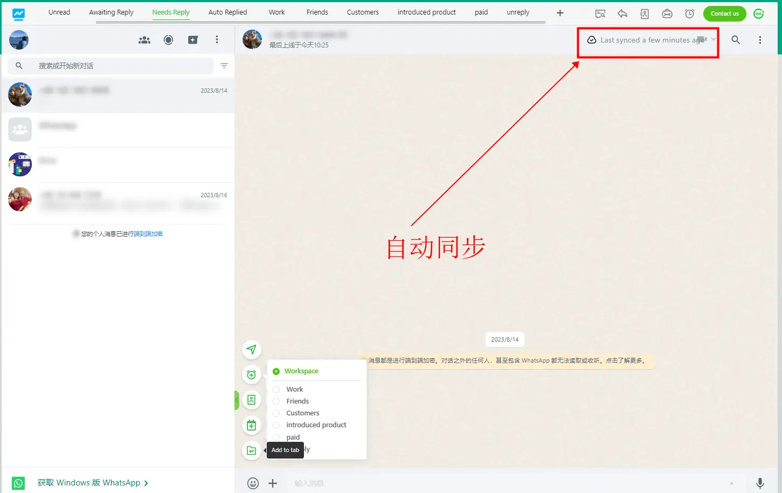Click the WA account switcher icon at top right
The image size is (782, 493).
(759, 13)
